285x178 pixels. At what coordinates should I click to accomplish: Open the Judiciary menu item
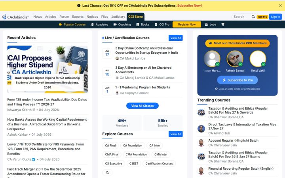[118, 17]
